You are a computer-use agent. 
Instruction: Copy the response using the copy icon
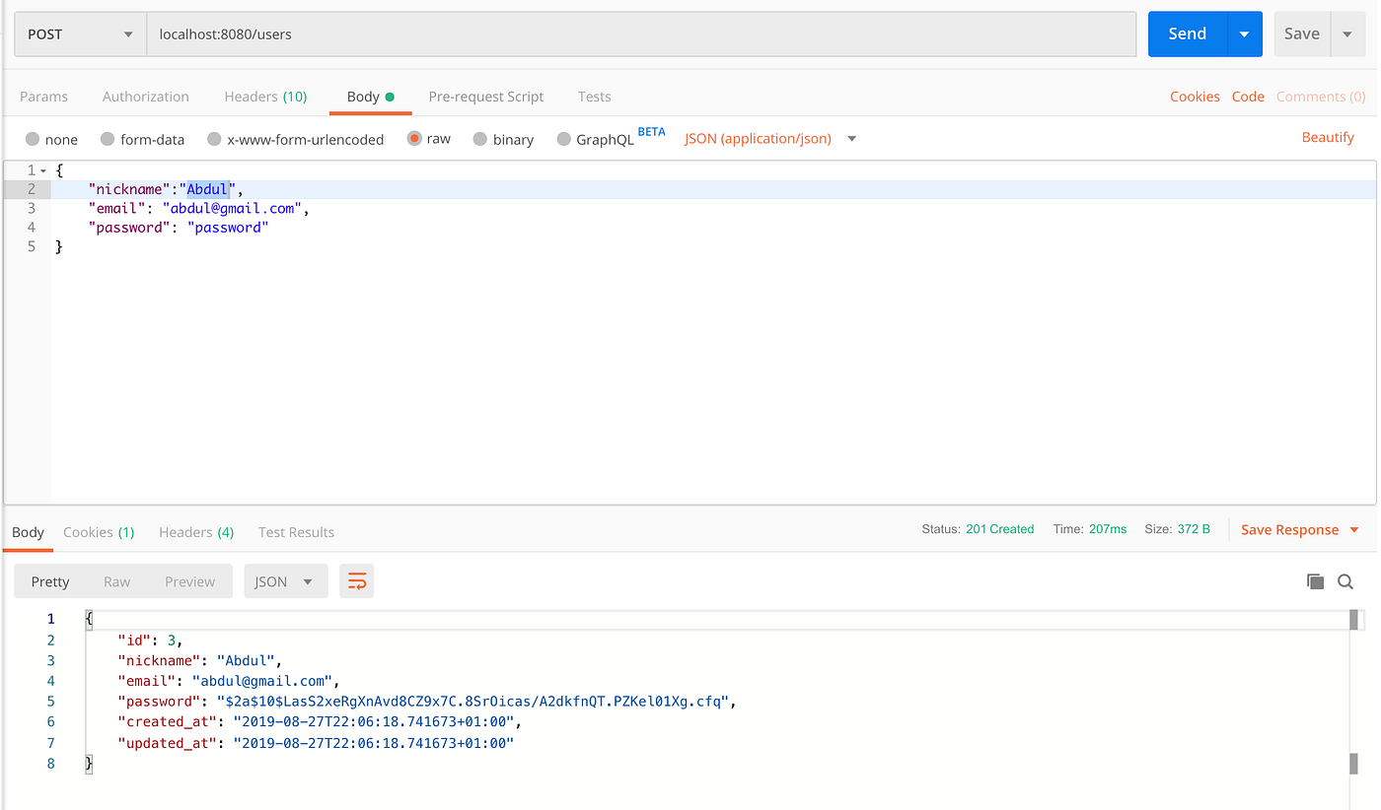(x=1315, y=581)
